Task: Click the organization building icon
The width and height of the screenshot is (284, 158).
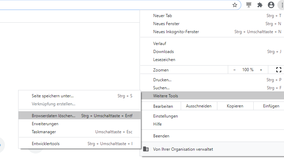Action: (146, 149)
